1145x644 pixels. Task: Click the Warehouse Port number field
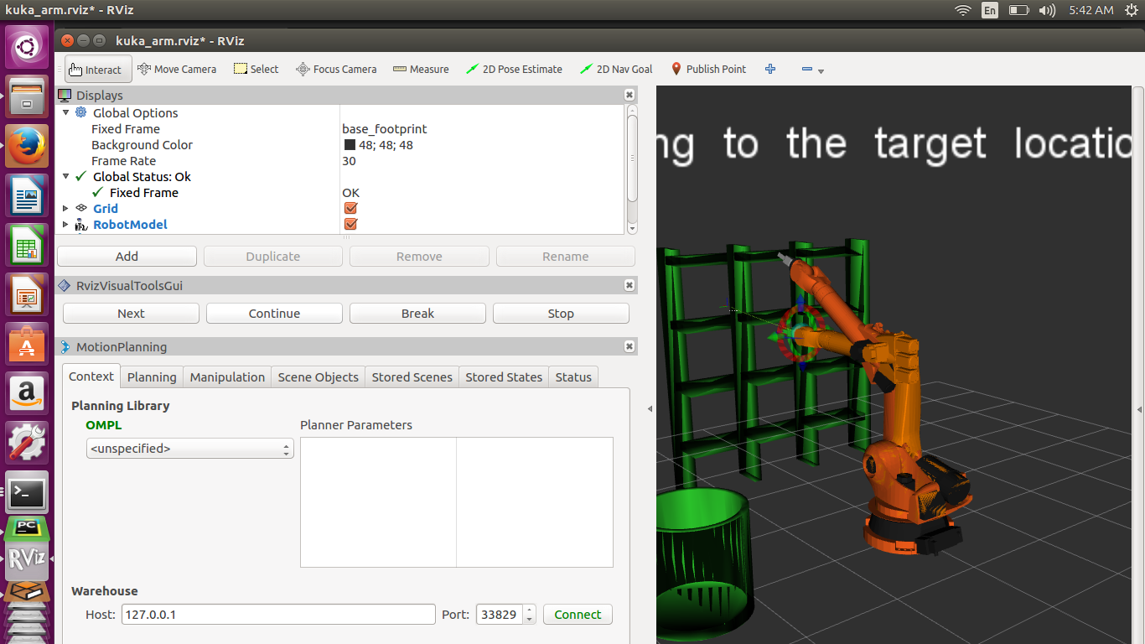[500, 615]
